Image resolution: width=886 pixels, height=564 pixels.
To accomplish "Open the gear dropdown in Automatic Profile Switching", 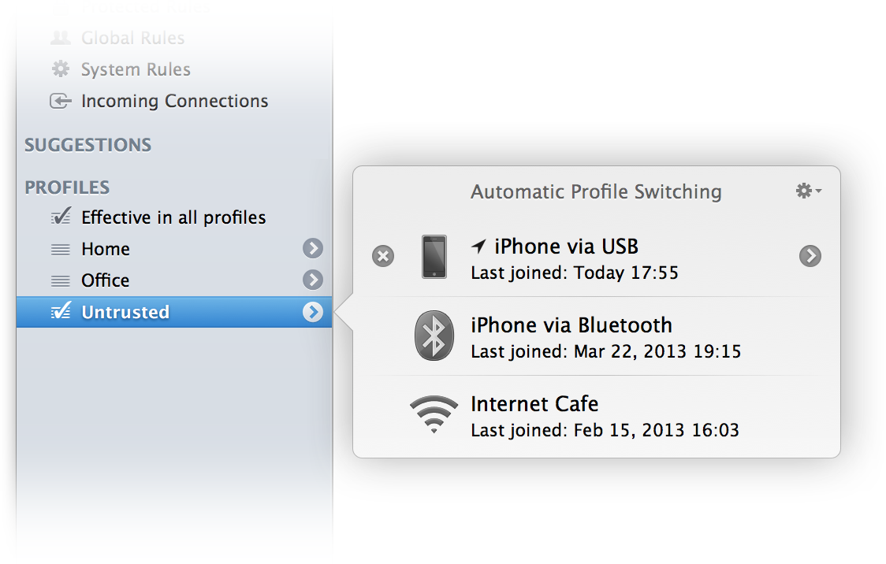I will [x=808, y=191].
